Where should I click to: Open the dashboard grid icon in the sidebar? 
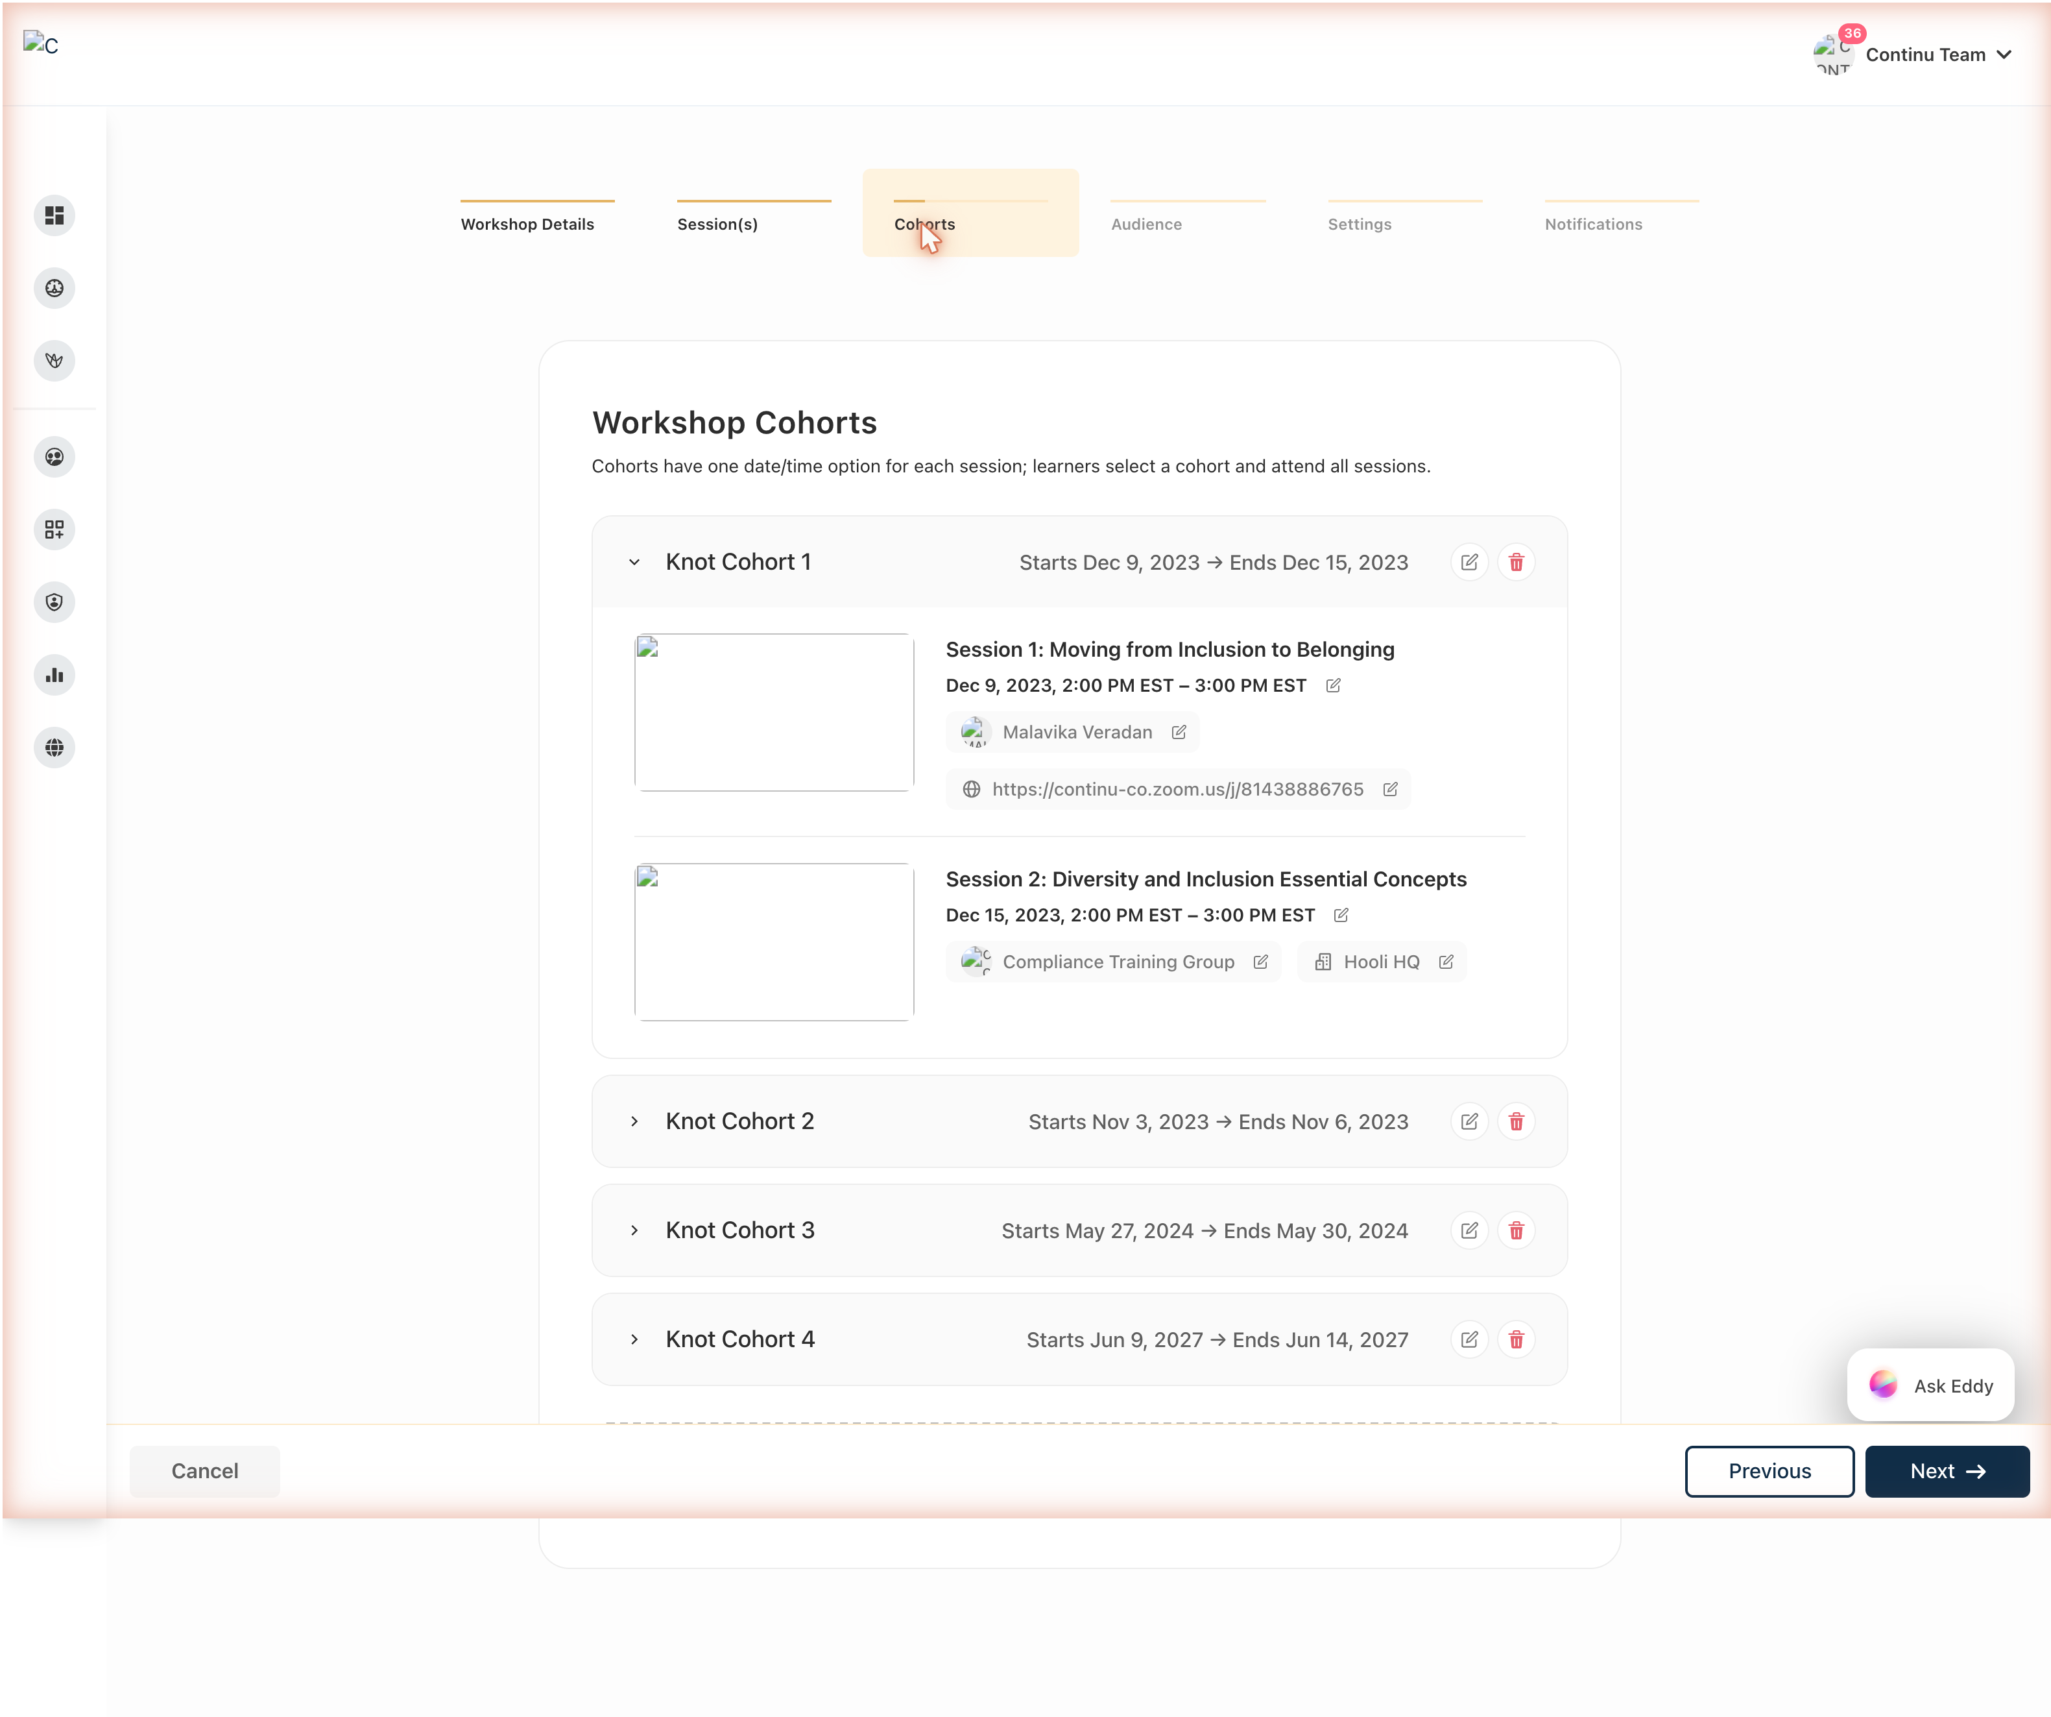[x=54, y=215]
